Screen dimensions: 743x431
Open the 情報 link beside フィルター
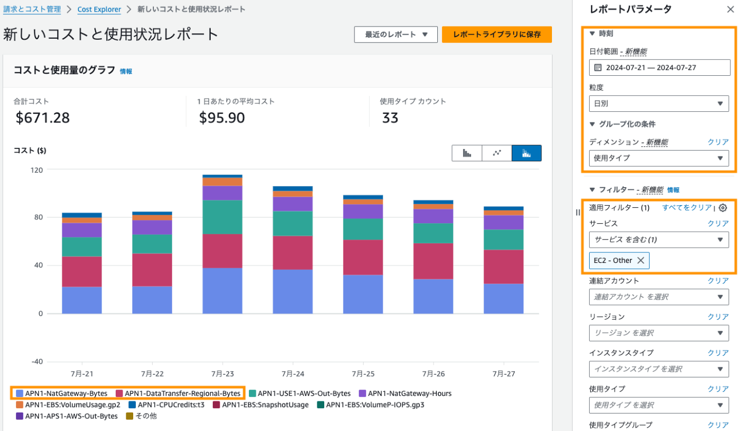(x=673, y=190)
